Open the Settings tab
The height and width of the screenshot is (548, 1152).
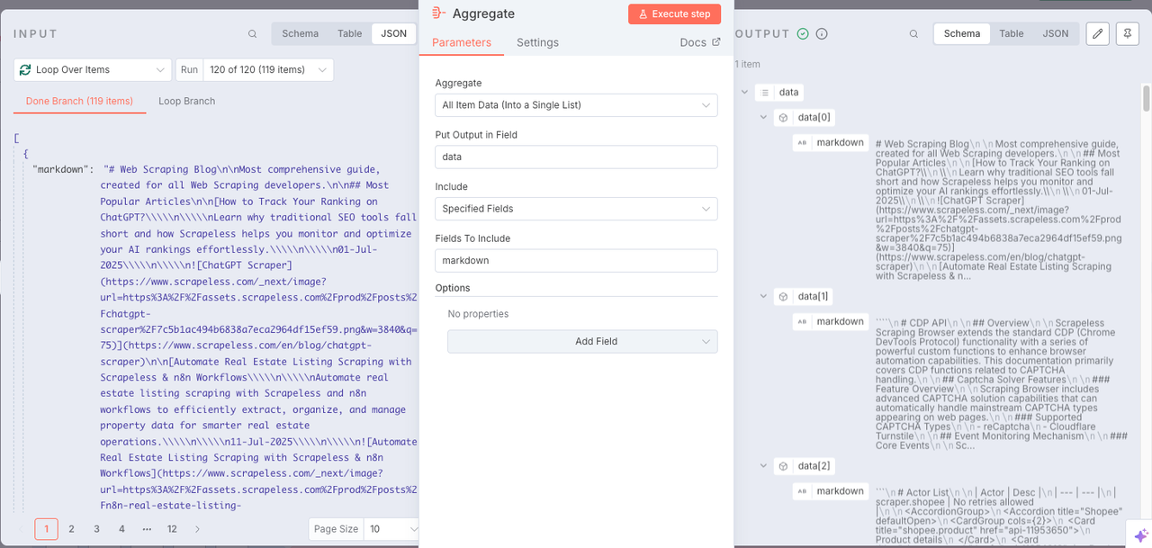click(x=537, y=42)
